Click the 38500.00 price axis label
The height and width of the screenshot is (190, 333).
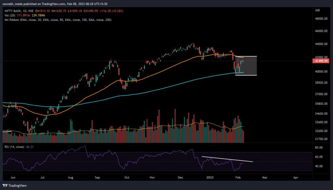click(321, 82)
